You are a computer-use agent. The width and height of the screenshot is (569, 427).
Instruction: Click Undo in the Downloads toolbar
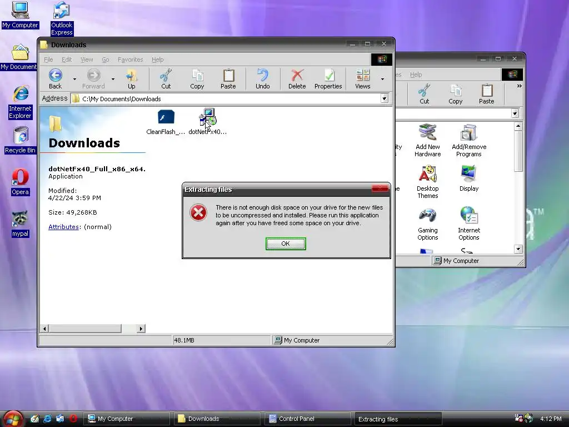point(262,79)
